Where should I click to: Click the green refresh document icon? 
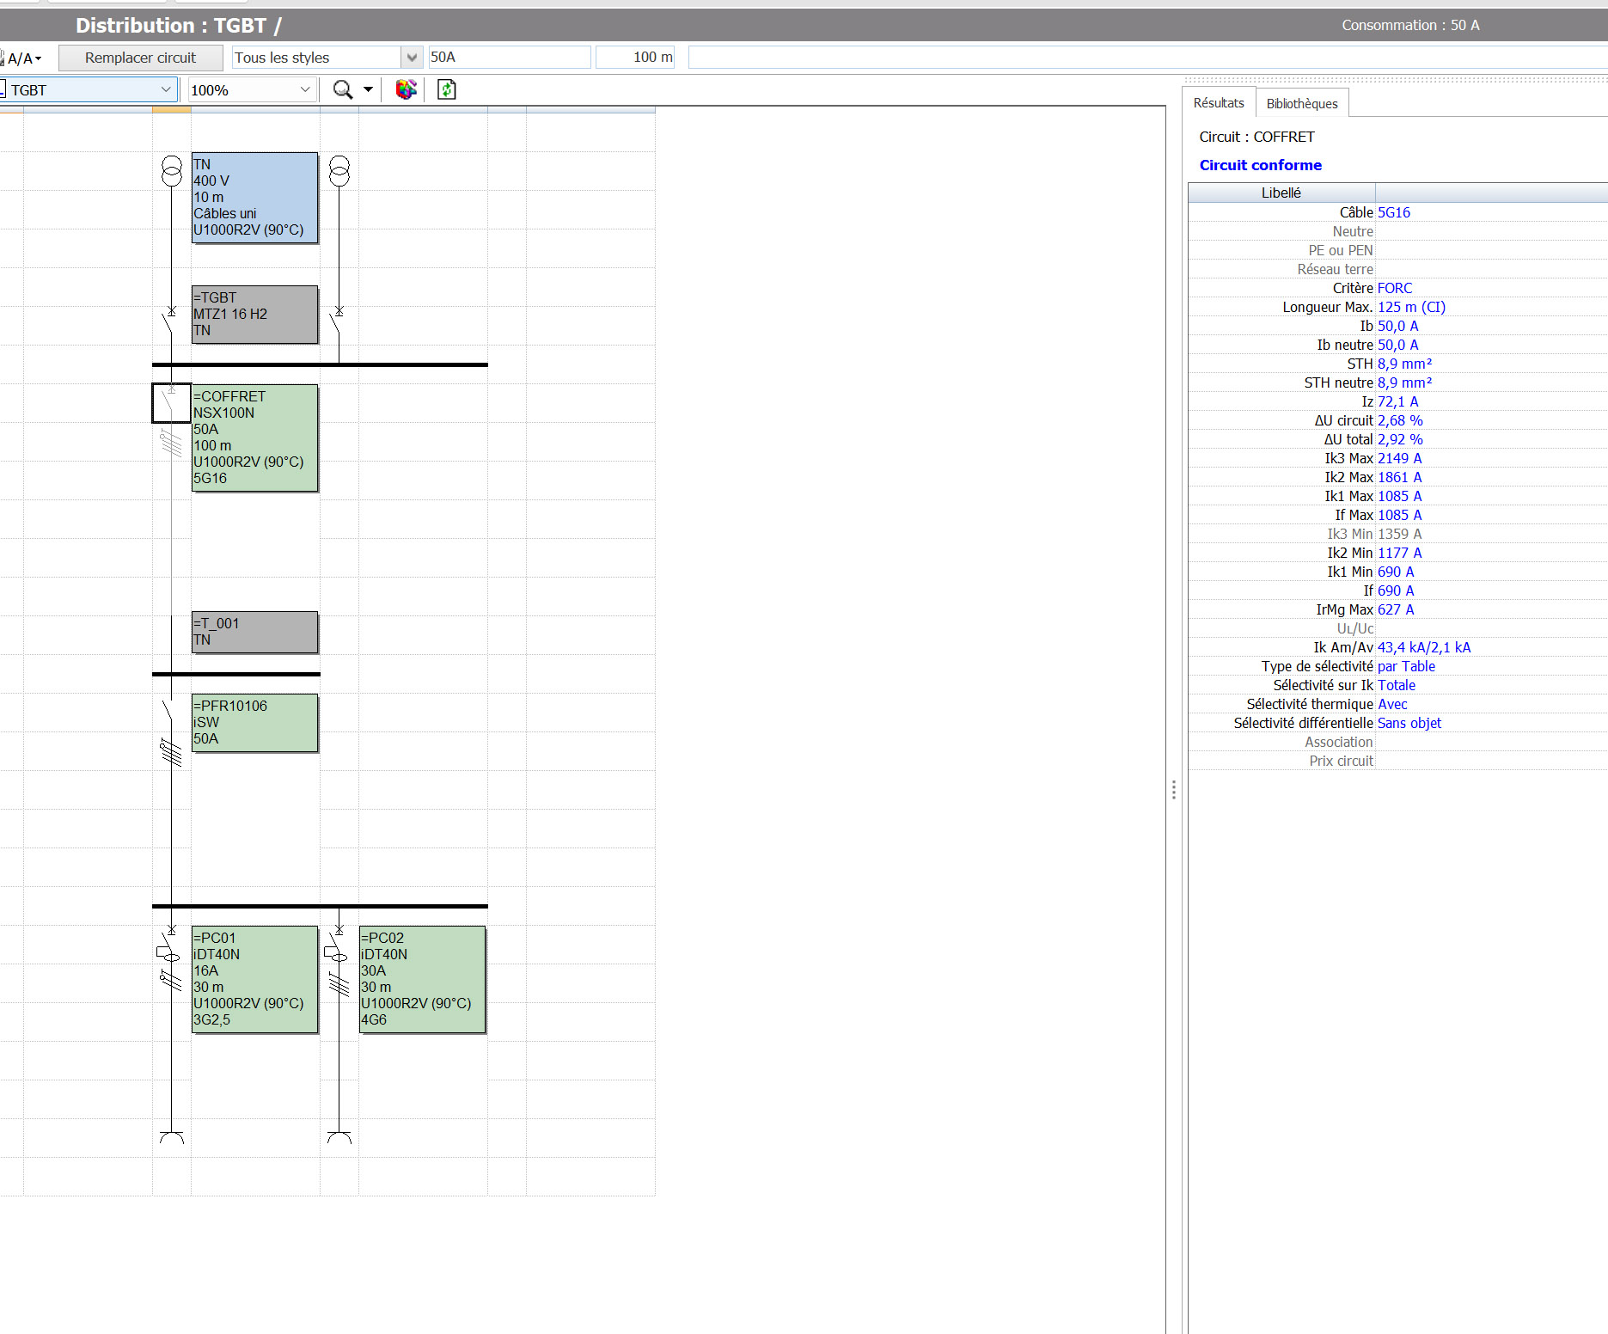pyautogui.click(x=446, y=89)
